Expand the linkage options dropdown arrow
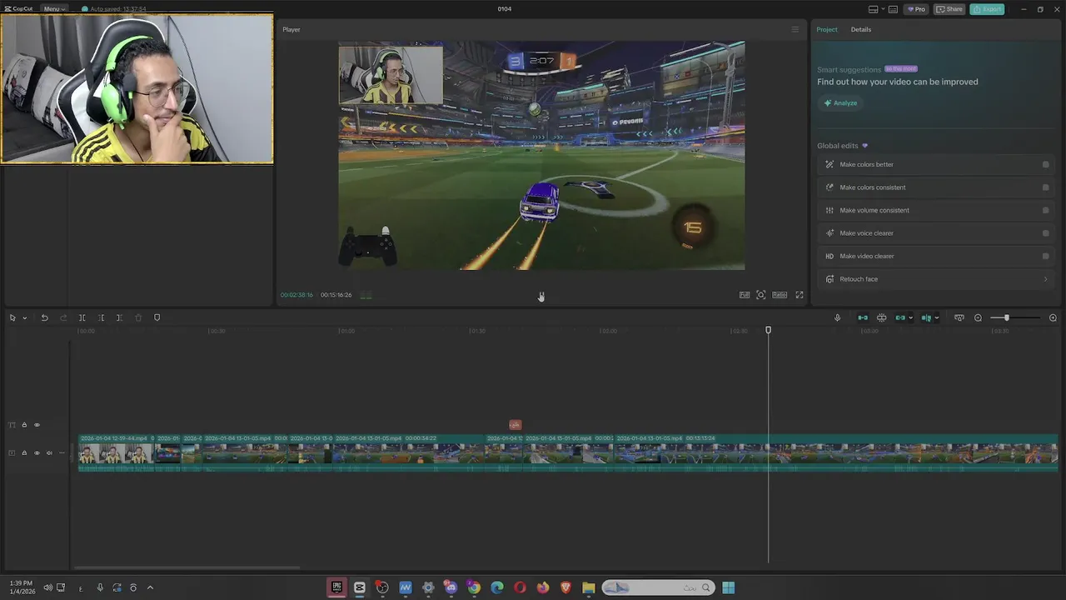 click(x=910, y=318)
